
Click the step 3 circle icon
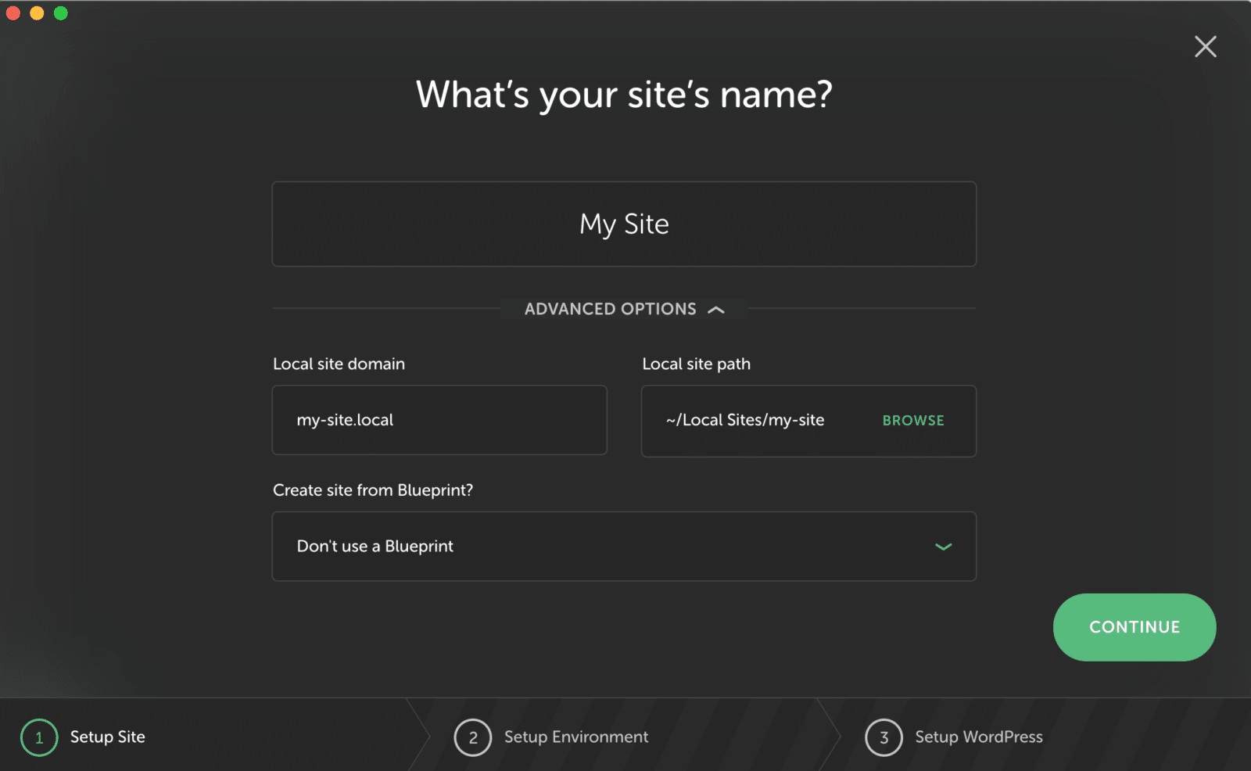click(884, 737)
